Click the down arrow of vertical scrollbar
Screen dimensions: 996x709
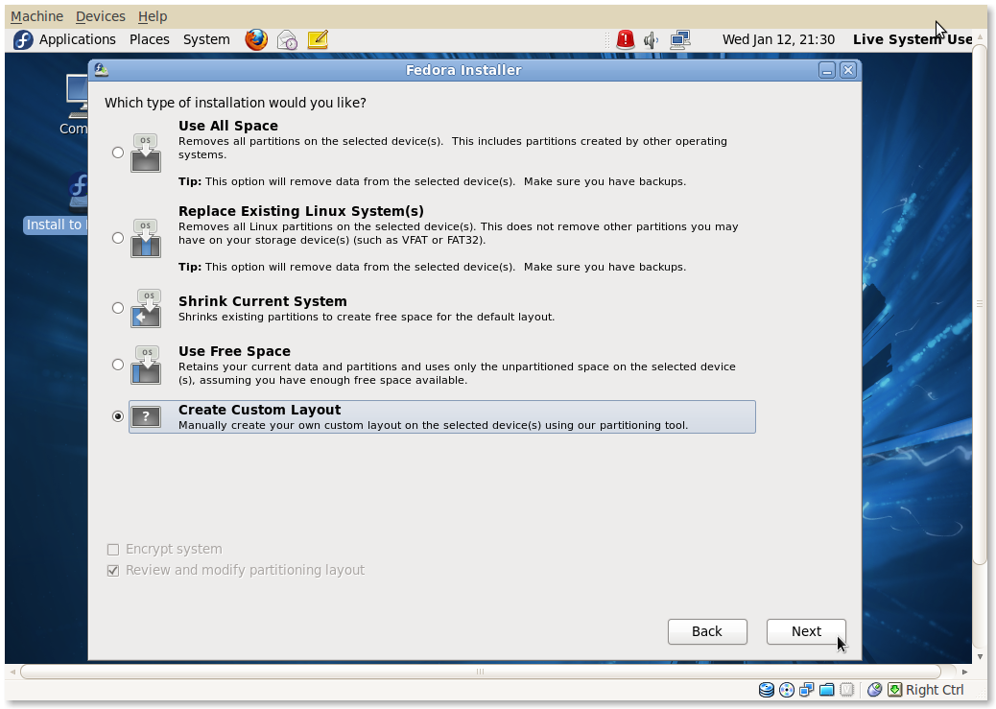coord(980,657)
